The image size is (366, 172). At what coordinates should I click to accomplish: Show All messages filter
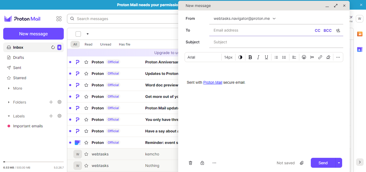[x=75, y=44]
